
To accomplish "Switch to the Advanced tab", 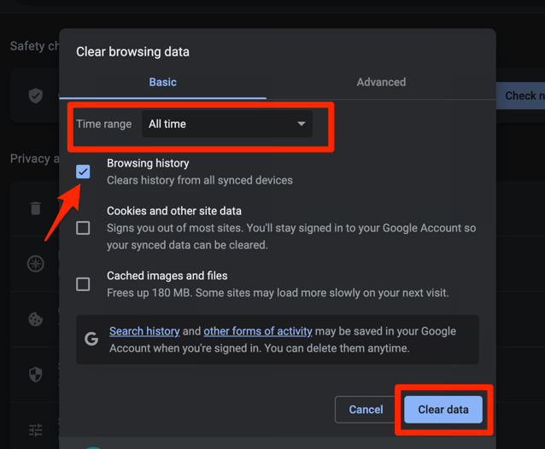I will coord(381,82).
